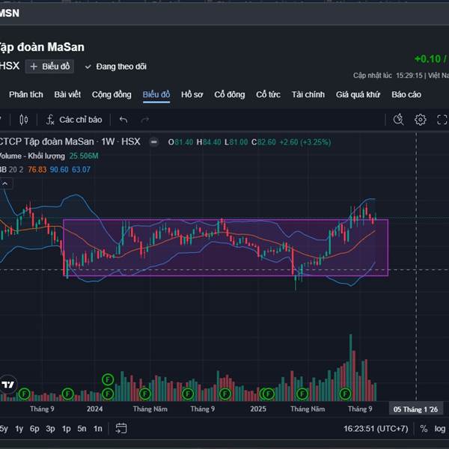The width and height of the screenshot is (449, 449).
Task: Select the 1y time range
Action: click(19, 429)
